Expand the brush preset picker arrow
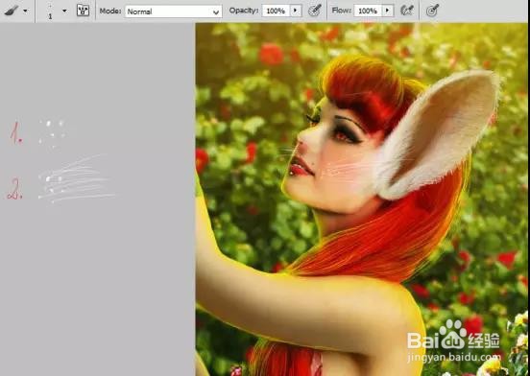Viewport: 530px width, 376px height. click(64, 11)
